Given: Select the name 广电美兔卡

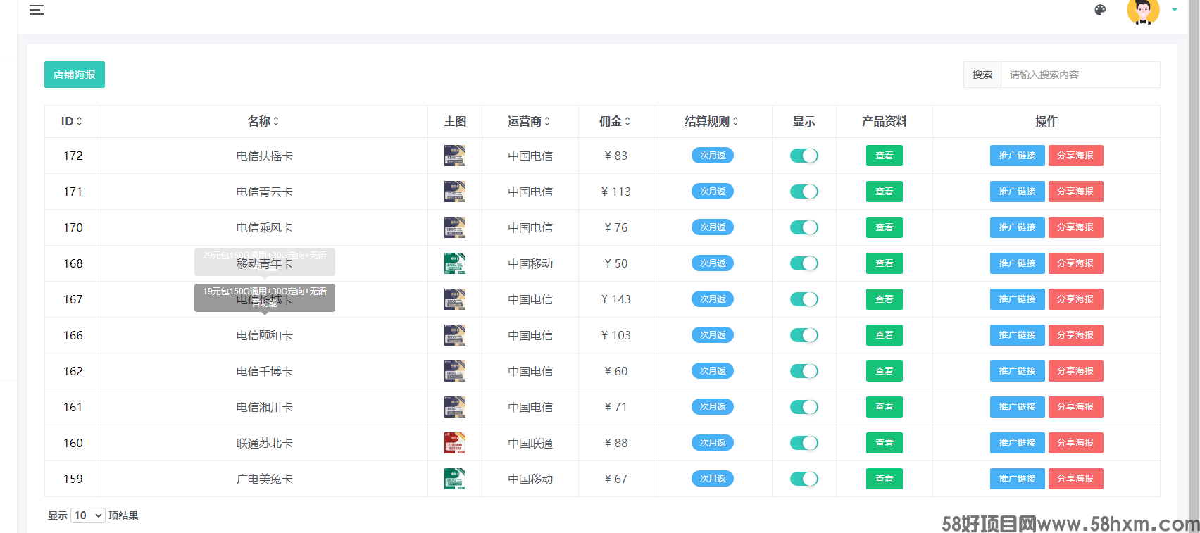Looking at the screenshot, I should (265, 479).
